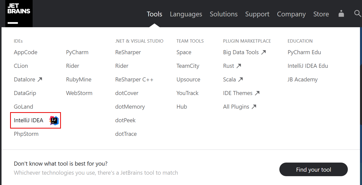
Task: Open the JB Academy link
Action: (x=303, y=80)
